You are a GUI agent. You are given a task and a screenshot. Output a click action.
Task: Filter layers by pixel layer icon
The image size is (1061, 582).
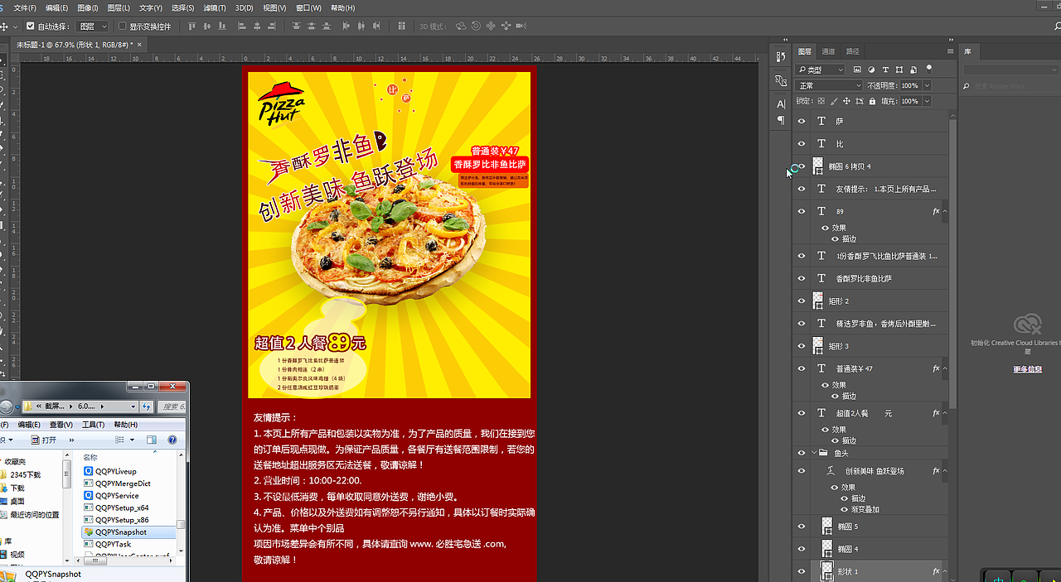click(857, 70)
